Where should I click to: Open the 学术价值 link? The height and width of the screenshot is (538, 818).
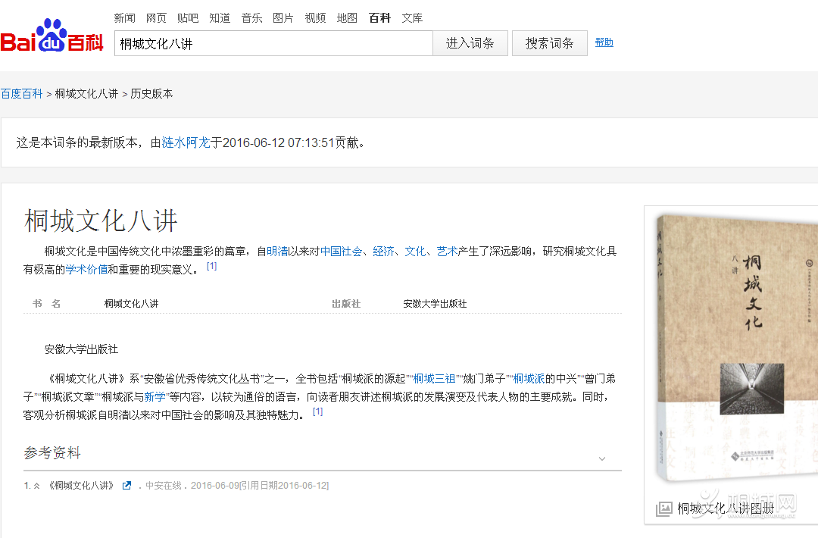click(86, 270)
